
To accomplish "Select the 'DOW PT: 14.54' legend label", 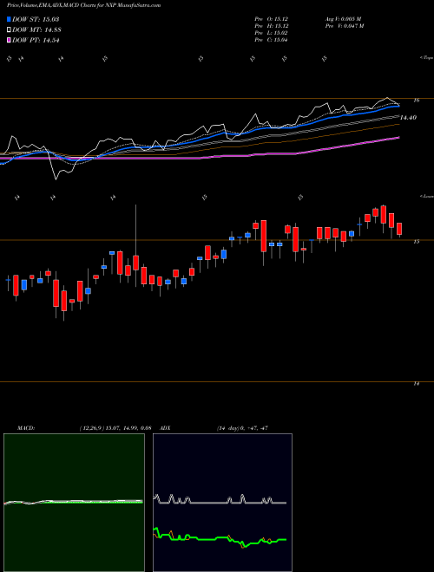I will (x=36, y=40).
